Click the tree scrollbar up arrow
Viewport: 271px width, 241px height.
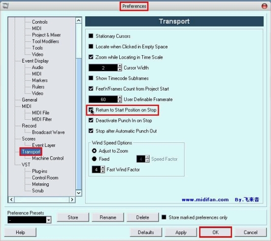(79, 21)
